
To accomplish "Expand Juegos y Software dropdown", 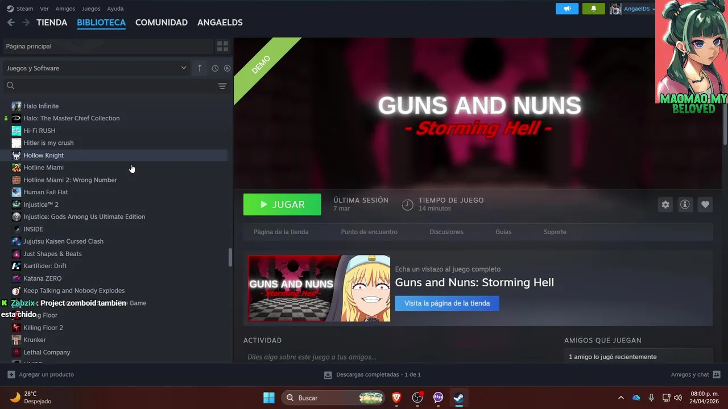I will pos(96,68).
